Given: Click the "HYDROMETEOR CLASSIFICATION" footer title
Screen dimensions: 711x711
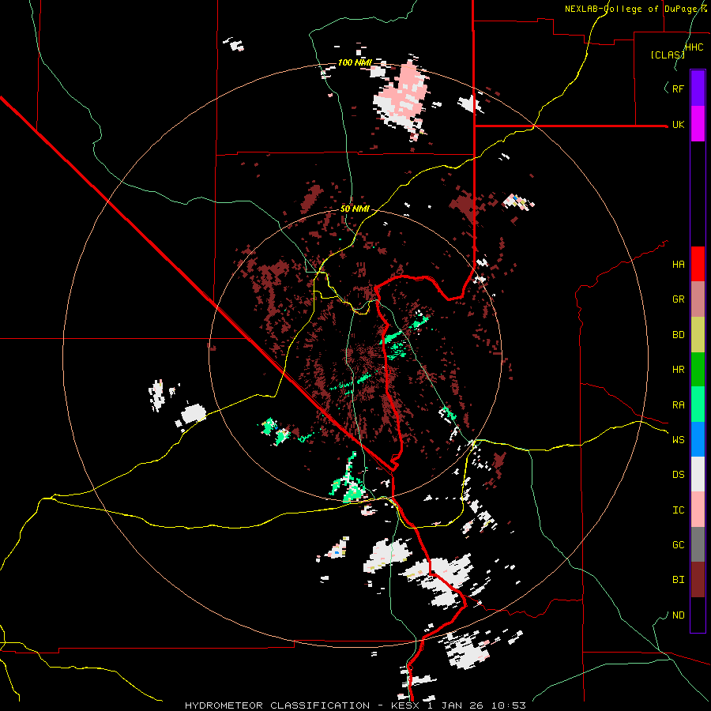Looking at the screenshot, I should pos(277,705).
